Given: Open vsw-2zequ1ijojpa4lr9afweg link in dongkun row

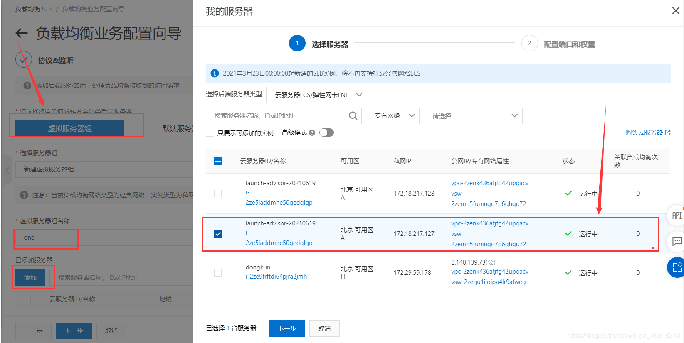Looking at the screenshot, I should point(489,282).
